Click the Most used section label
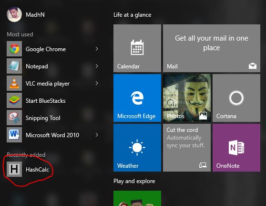The width and height of the screenshot is (266, 206). tap(20, 34)
